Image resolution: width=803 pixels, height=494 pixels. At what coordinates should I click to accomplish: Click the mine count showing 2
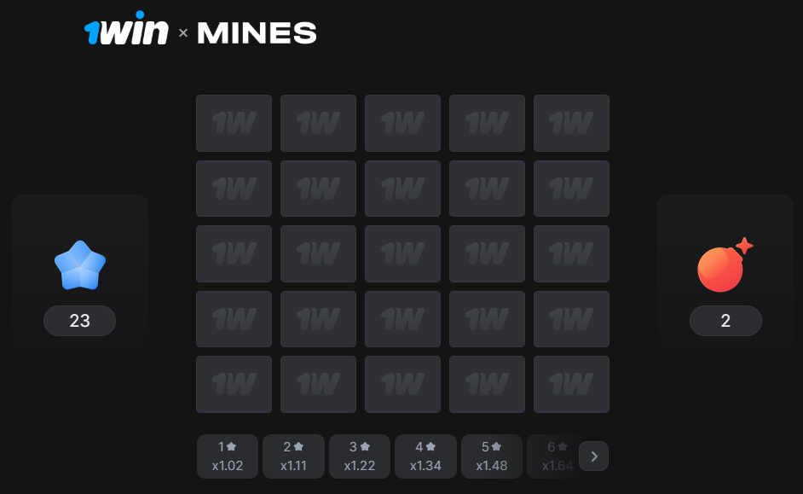(725, 321)
